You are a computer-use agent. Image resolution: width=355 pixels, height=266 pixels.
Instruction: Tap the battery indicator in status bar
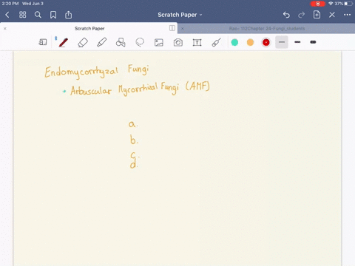pos(349,4)
